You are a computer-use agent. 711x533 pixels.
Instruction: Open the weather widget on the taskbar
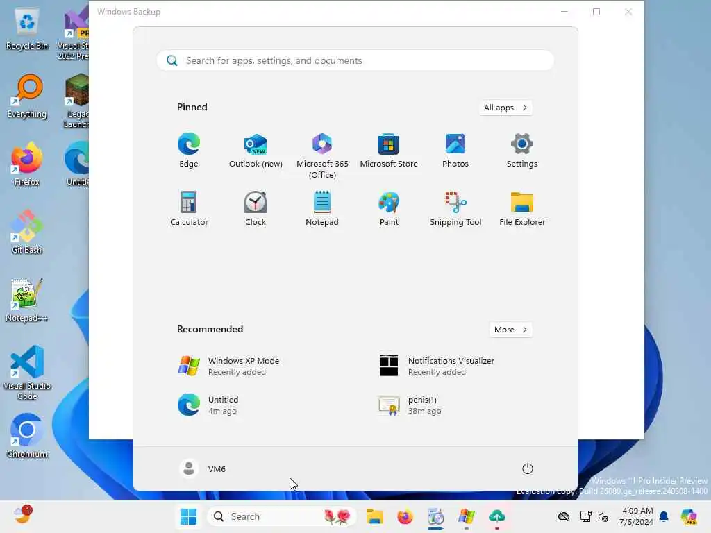click(23, 516)
